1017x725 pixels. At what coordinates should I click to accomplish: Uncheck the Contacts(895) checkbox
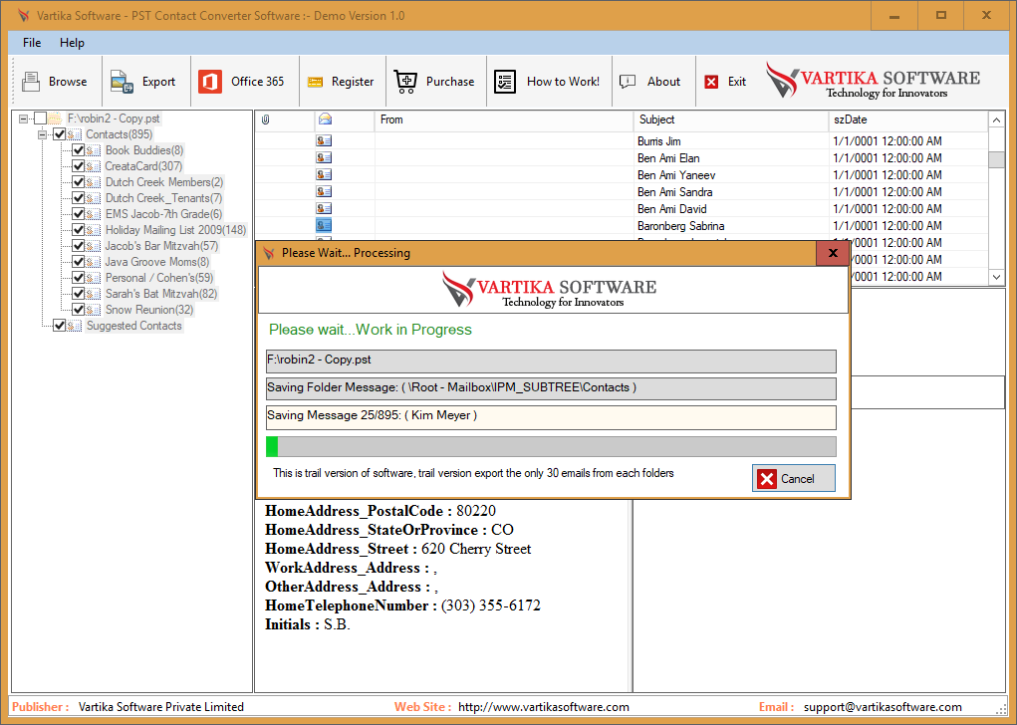(59, 134)
